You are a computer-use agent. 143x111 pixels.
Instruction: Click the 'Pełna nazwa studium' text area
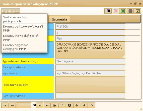[90, 84]
